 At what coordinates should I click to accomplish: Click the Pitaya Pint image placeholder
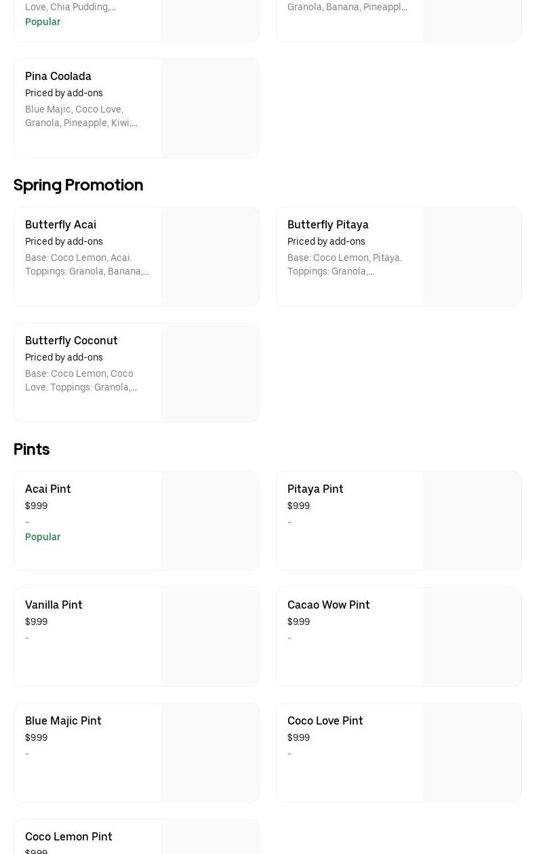coord(472,521)
